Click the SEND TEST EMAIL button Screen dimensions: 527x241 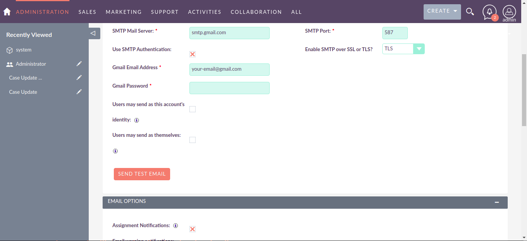click(142, 174)
